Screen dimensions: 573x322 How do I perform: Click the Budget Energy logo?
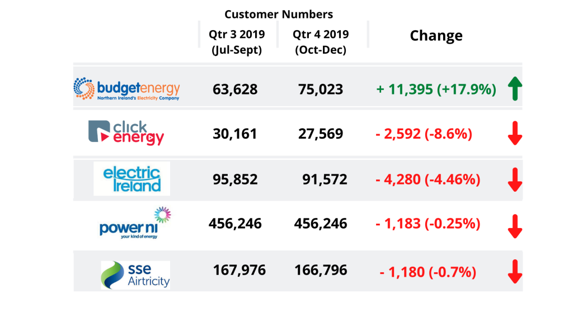(x=126, y=89)
